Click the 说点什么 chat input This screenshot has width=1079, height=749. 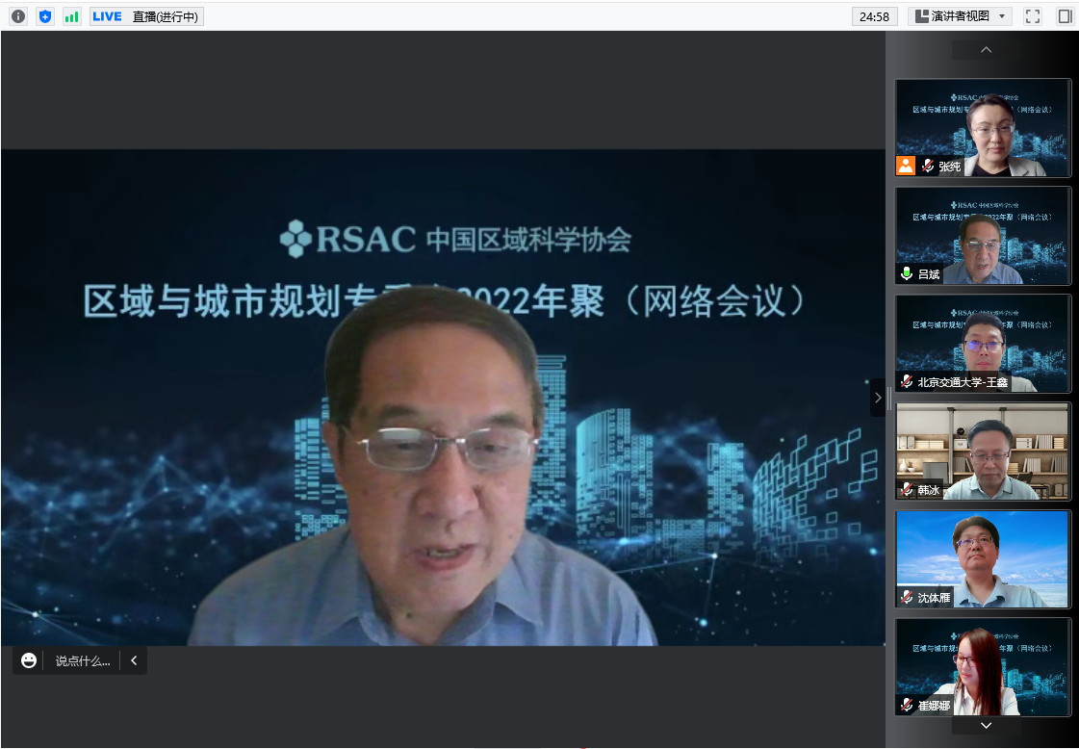(82, 660)
